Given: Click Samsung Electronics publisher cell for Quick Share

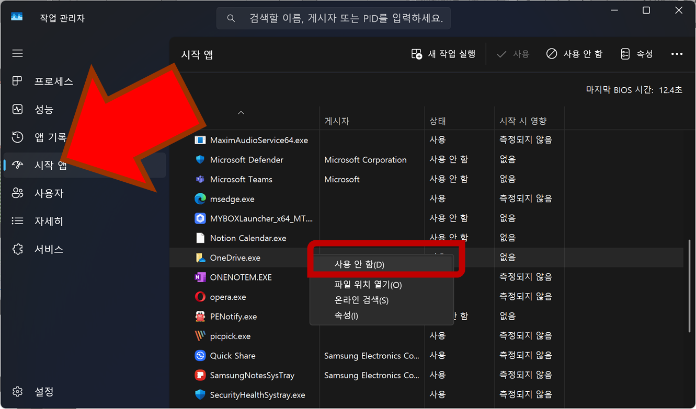Looking at the screenshot, I should coord(372,356).
